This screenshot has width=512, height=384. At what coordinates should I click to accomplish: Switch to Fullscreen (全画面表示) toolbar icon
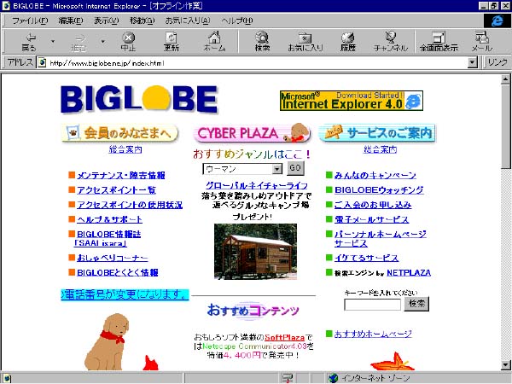439,42
